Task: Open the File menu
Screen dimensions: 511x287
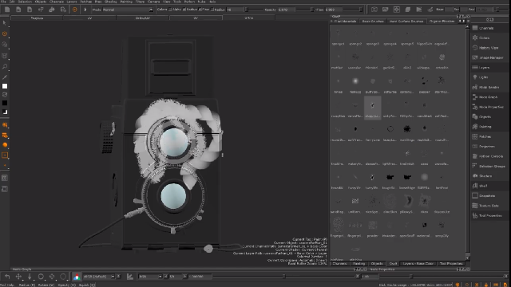Action: (x=3, y=2)
